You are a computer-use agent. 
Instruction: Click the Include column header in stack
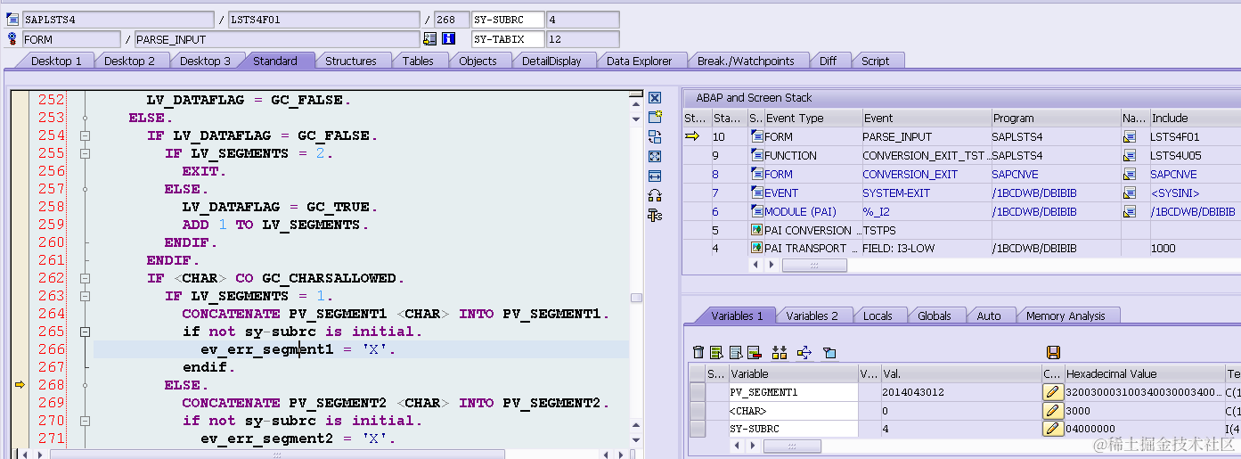(1194, 118)
